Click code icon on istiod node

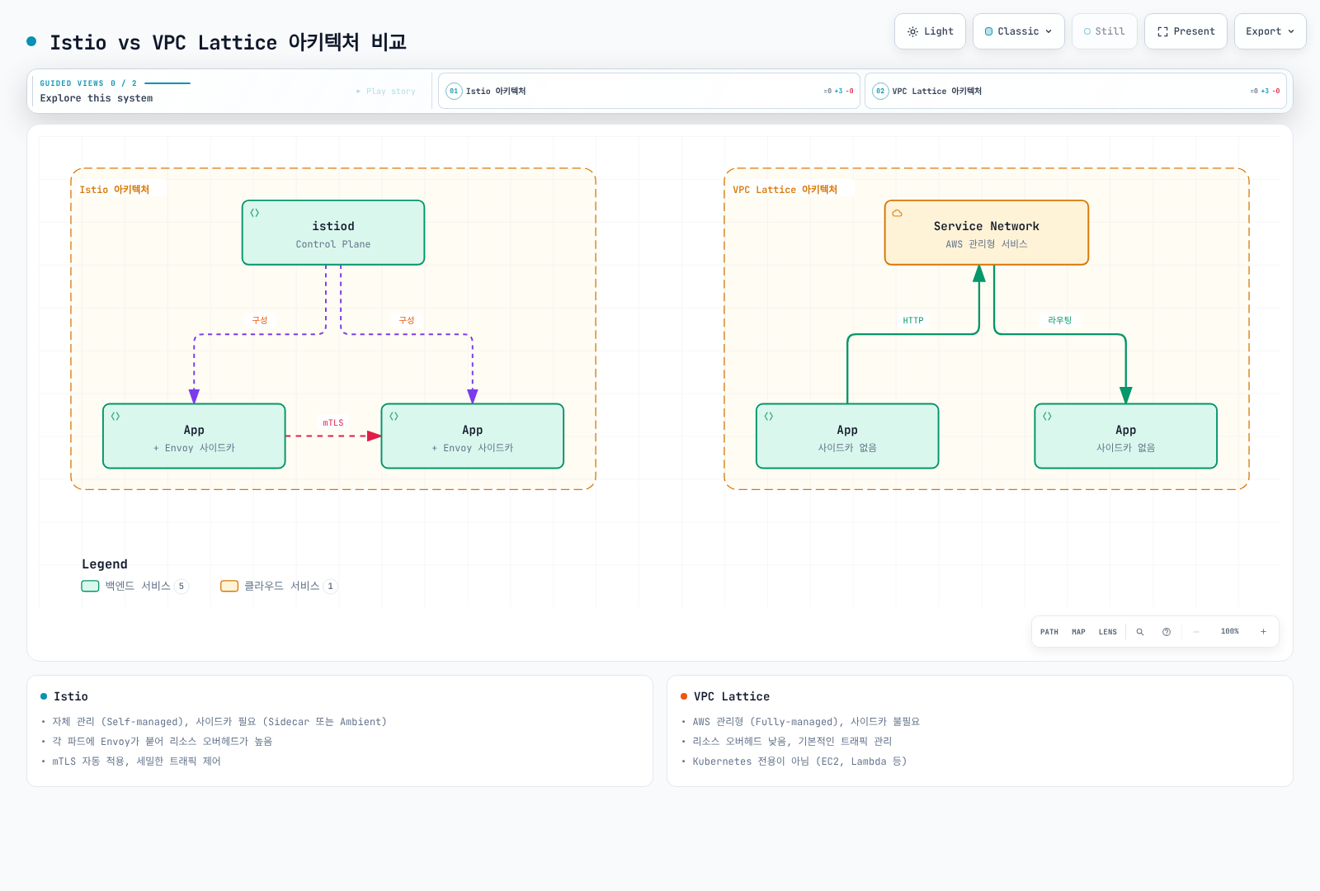point(255,213)
